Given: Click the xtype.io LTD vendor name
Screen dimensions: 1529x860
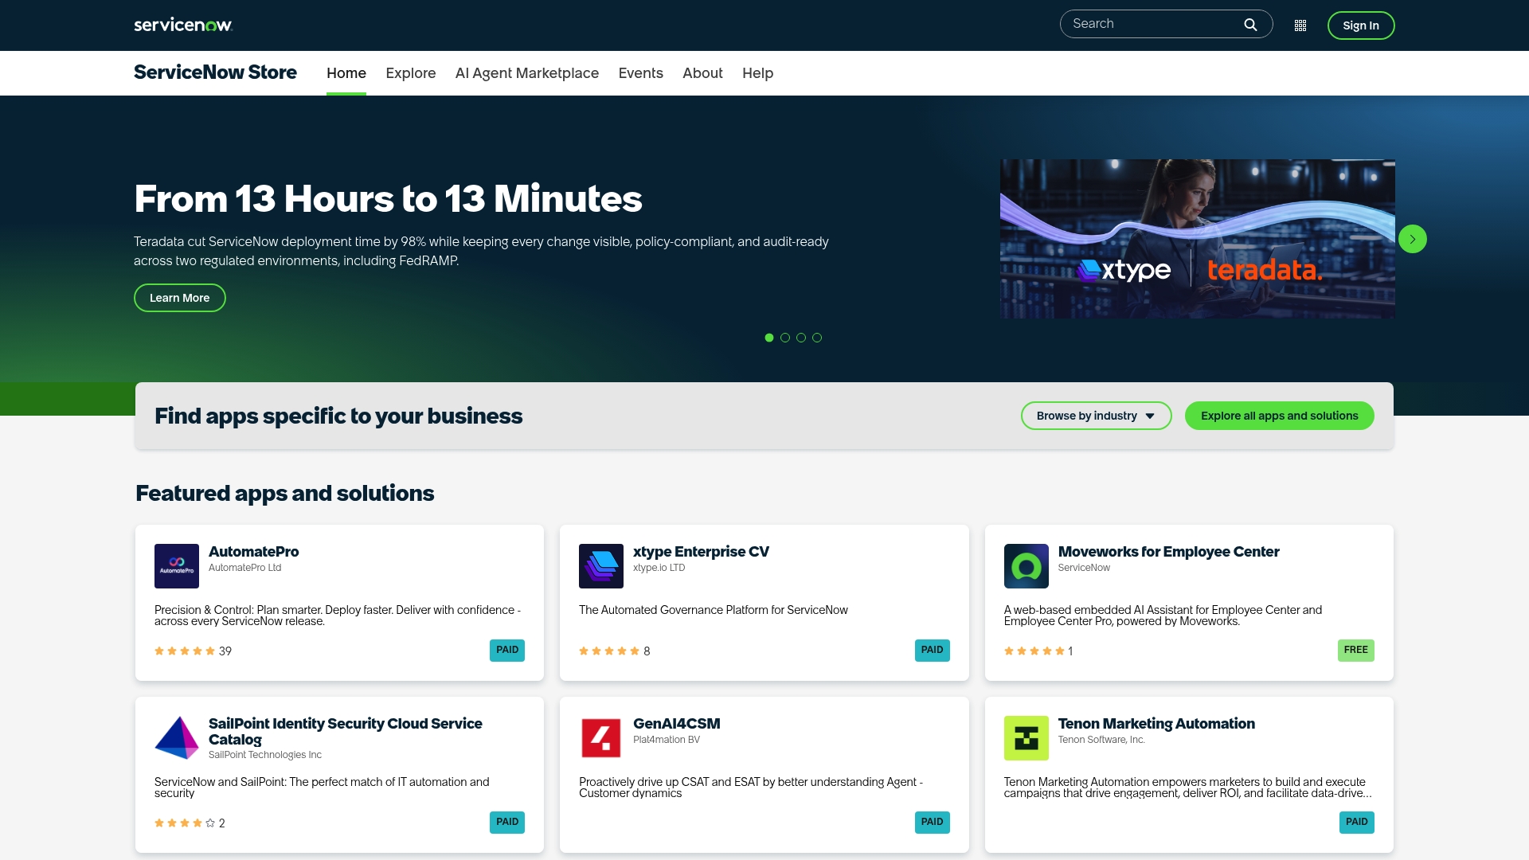Looking at the screenshot, I should [659, 568].
